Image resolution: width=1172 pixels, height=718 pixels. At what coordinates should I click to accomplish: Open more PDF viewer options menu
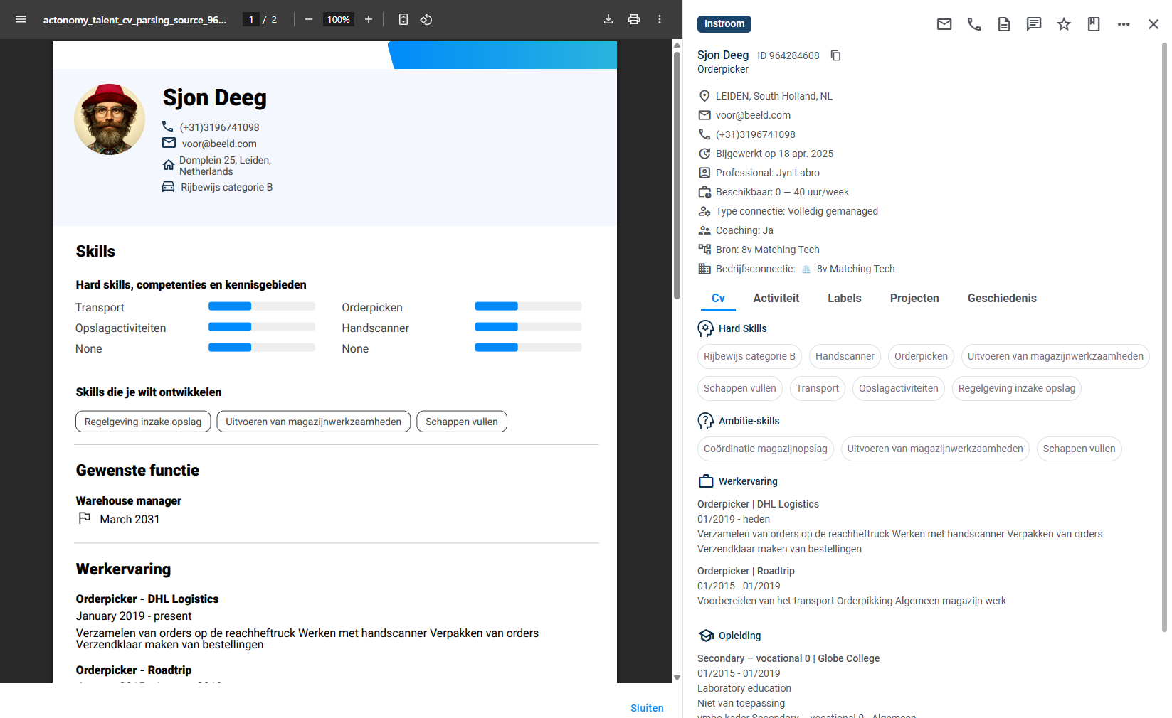click(660, 19)
